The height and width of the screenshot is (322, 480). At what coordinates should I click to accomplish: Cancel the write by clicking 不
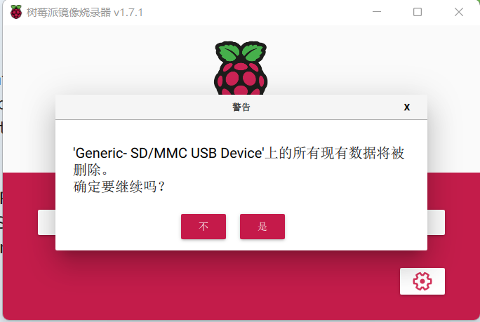click(204, 227)
